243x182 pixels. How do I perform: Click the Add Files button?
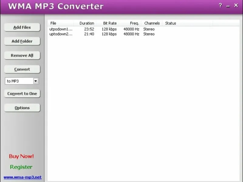coord(22,27)
